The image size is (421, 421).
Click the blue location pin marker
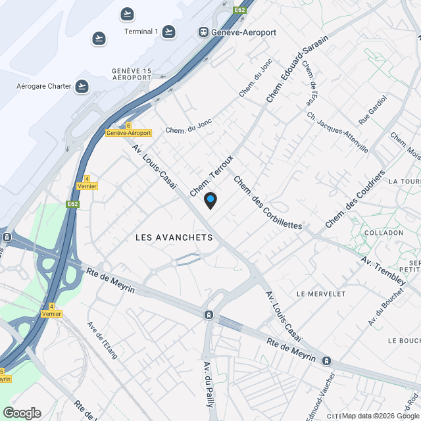(x=210, y=201)
